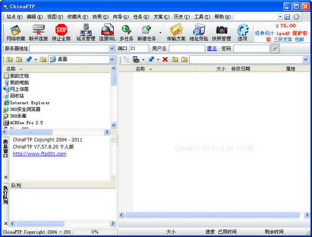Open menu bar search box dropdown
Viewport: 312px width, 237px height.
click(280, 17)
